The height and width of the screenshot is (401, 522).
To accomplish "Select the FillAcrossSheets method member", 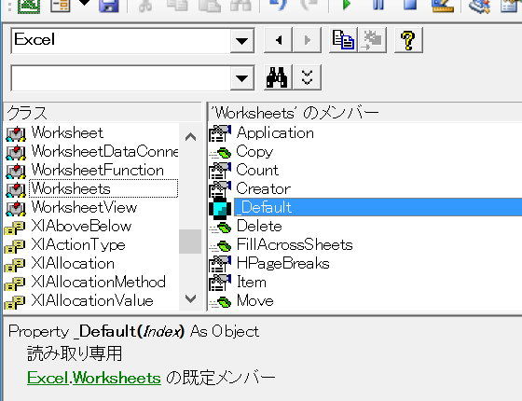I will (295, 244).
